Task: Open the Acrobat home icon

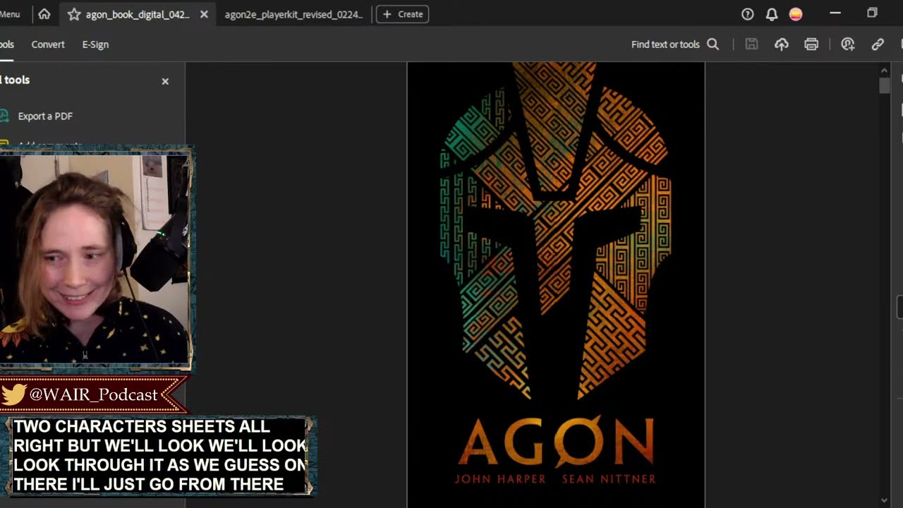Action: 44,14
